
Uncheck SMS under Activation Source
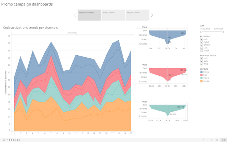pyautogui.click(x=202, y=61)
